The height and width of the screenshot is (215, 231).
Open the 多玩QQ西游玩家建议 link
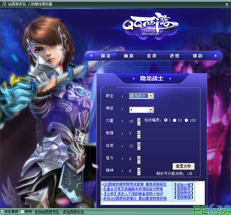tap(135, 198)
